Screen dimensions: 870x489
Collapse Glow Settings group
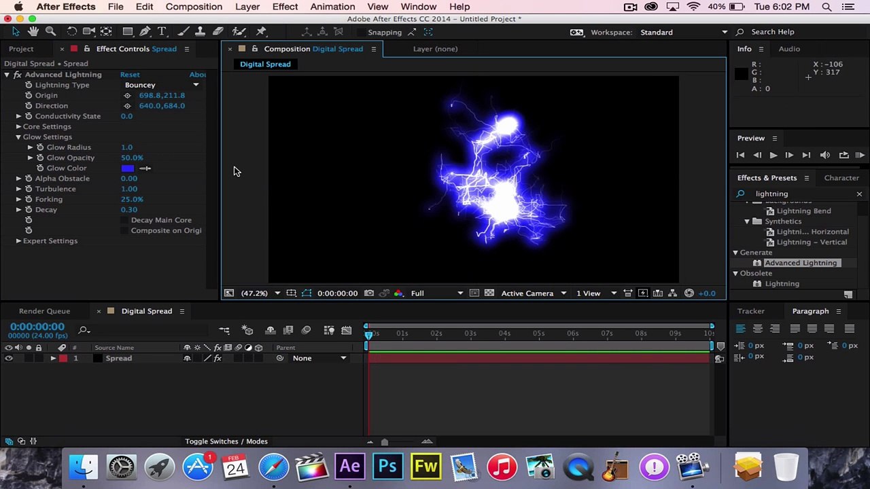click(18, 137)
